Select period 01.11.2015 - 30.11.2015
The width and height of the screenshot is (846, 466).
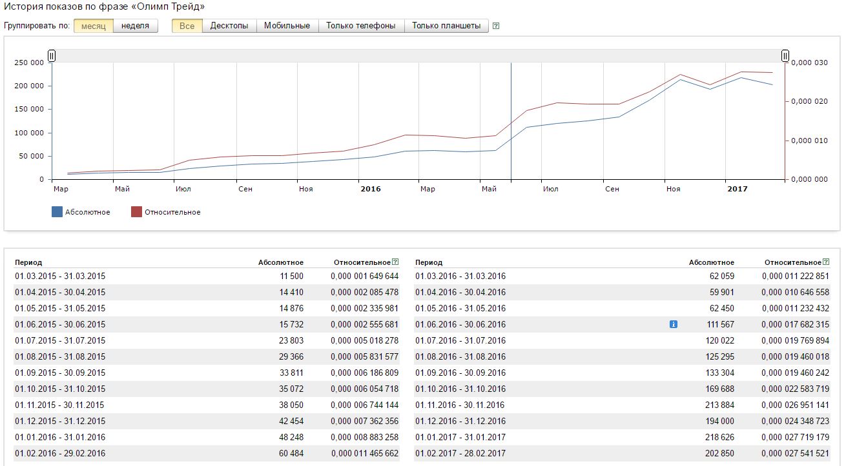coord(60,405)
